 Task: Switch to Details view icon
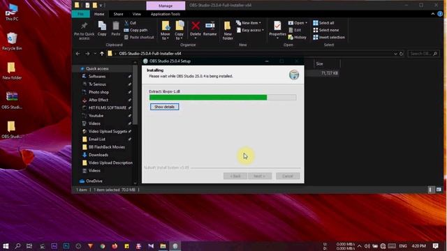(x=431, y=190)
